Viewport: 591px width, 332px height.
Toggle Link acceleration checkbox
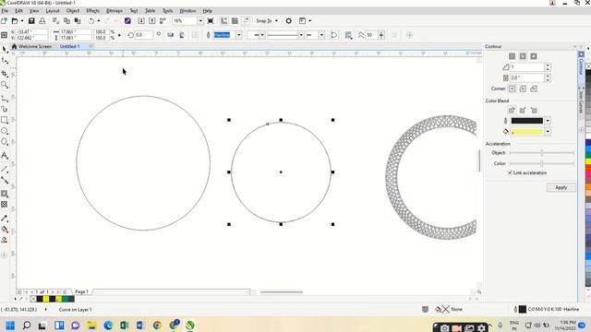pyautogui.click(x=510, y=172)
